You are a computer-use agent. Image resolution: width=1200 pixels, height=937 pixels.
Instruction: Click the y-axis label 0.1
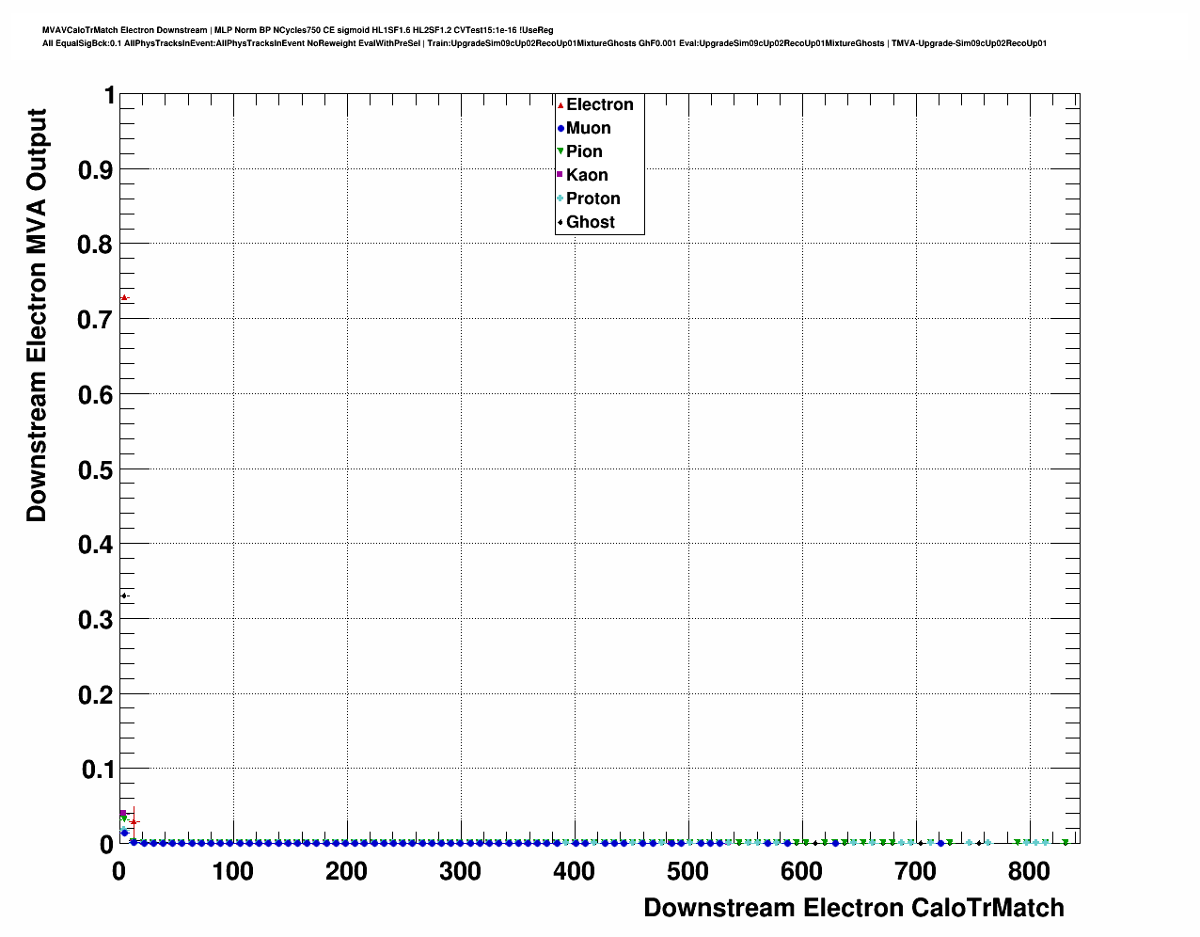98,770
